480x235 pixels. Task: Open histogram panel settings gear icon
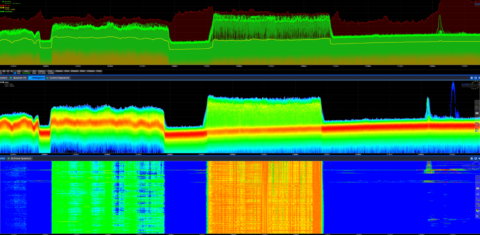[x=472, y=78]
